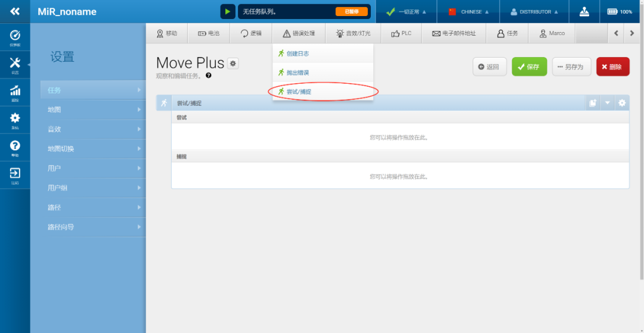Toggle the orange paused status button
Image resolution: width=644 pixels, height=333 pixels.
click(351, 11)
